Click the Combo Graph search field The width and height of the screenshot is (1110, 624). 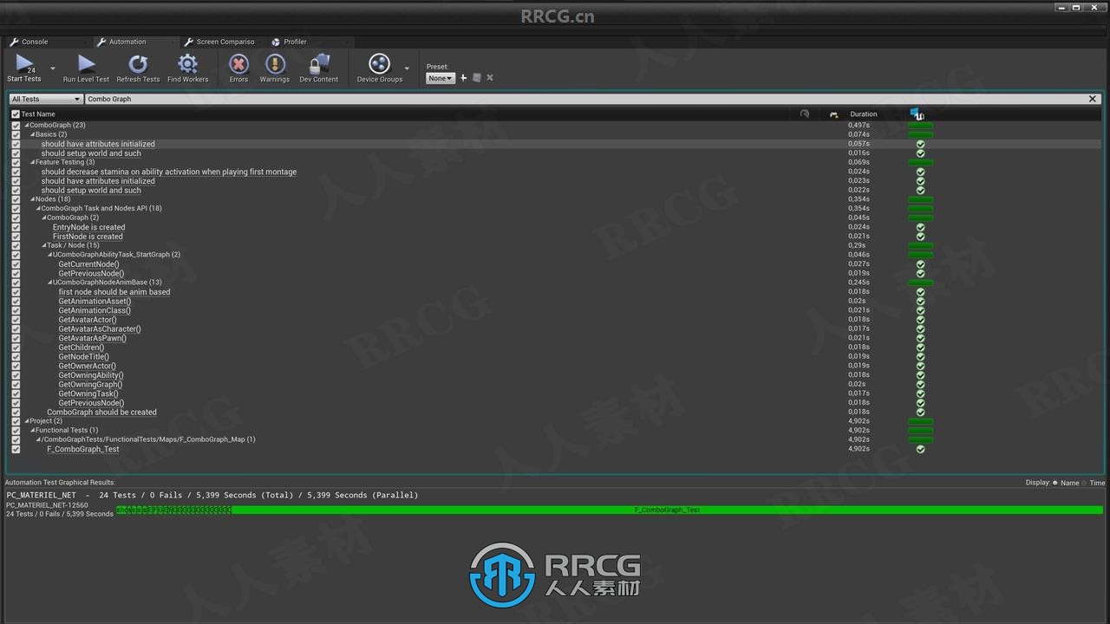585,99
